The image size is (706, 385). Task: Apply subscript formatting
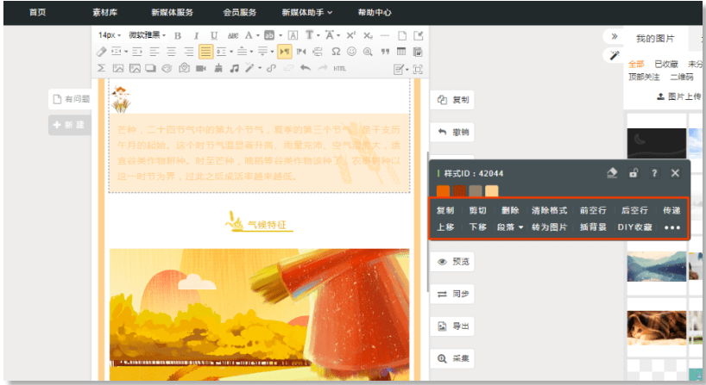[368, 35]
